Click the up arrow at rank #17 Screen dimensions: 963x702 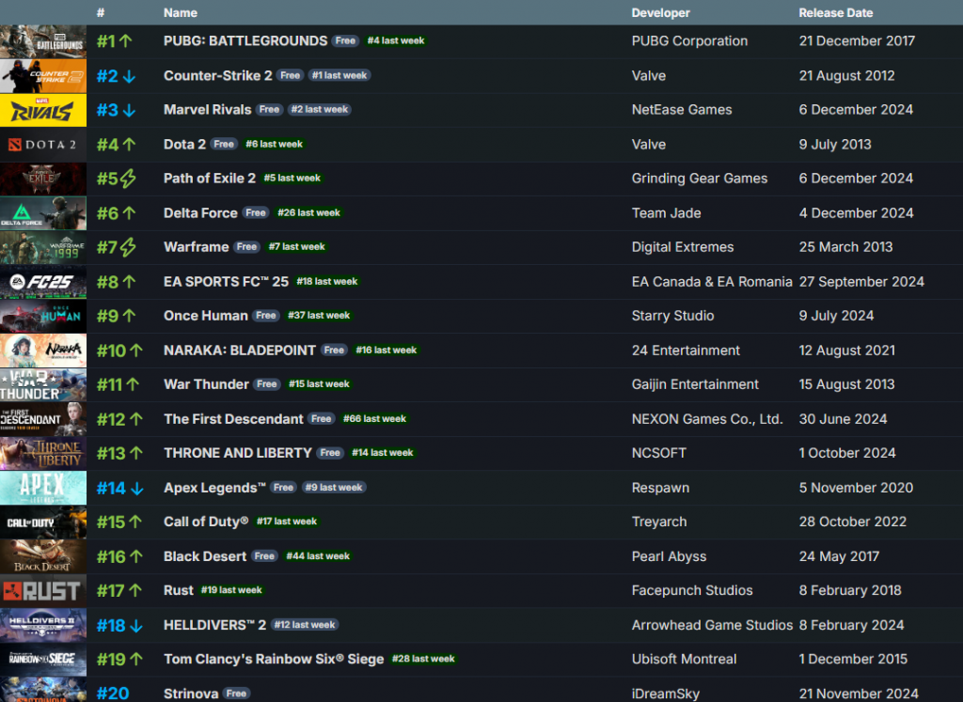point(135,591)
